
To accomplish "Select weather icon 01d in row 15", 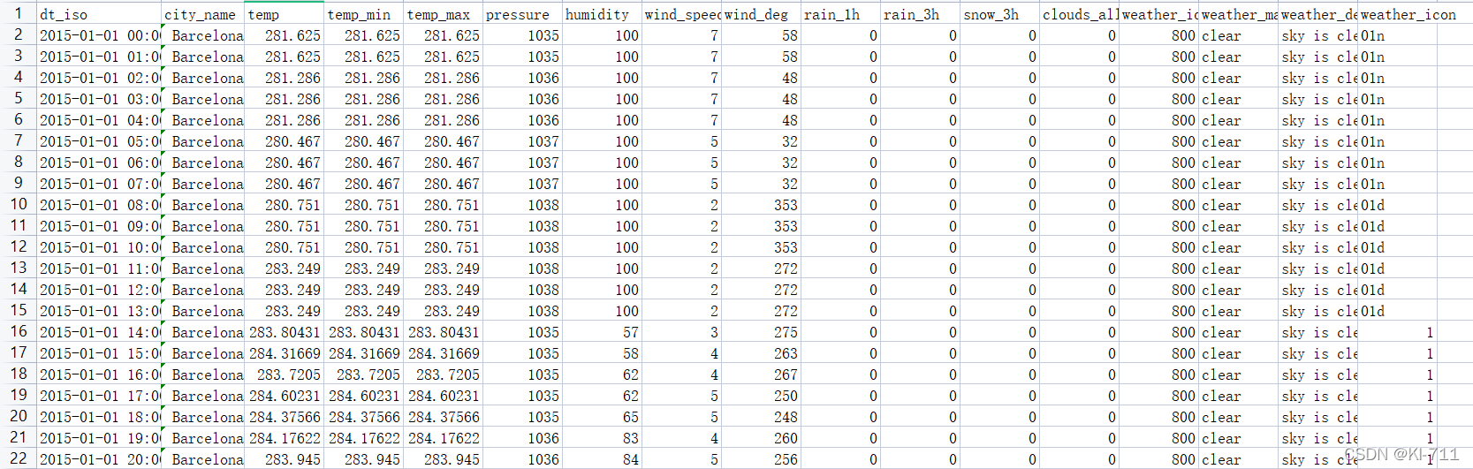I will click(x=1397, y=311).
